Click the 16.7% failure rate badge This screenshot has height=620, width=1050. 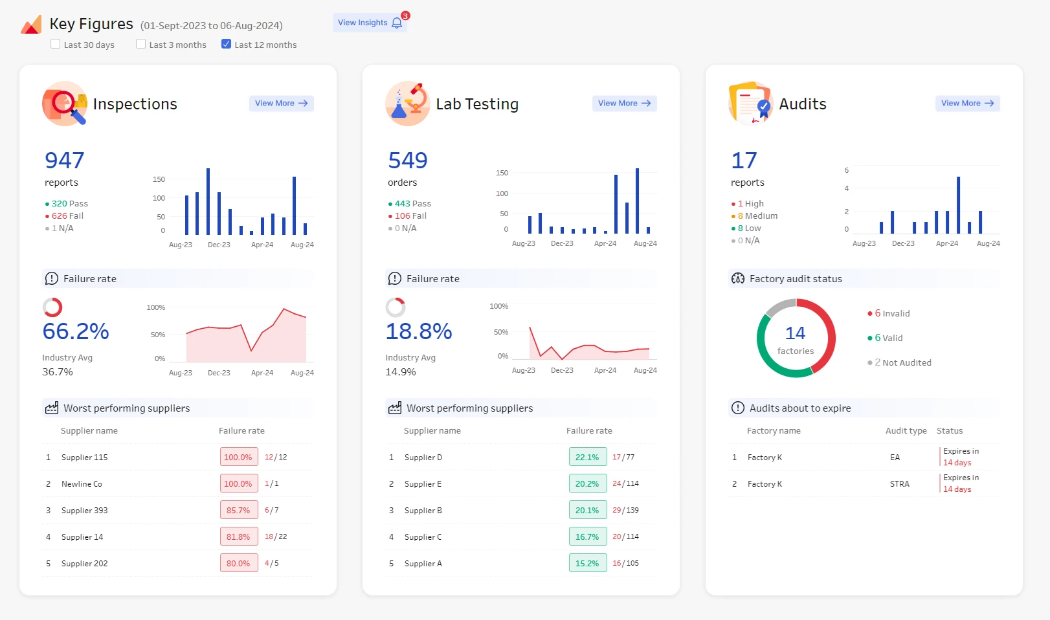coord(588,537)
